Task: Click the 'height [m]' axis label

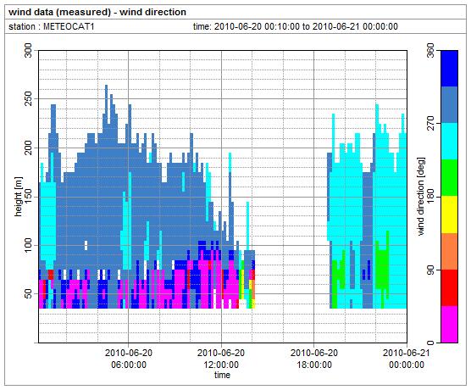Action: (19, 196)
